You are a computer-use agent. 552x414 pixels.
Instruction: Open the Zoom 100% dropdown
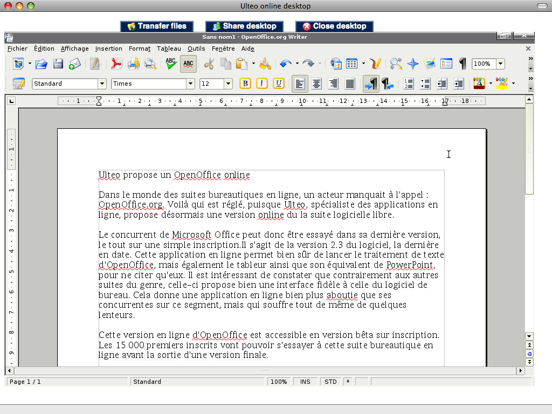coord(500,64)
